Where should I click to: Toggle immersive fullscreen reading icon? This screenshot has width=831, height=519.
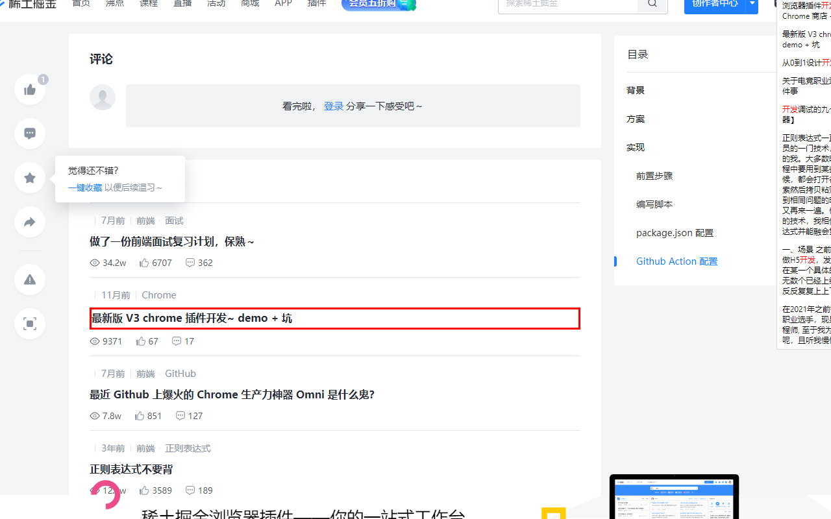[30, 324]
